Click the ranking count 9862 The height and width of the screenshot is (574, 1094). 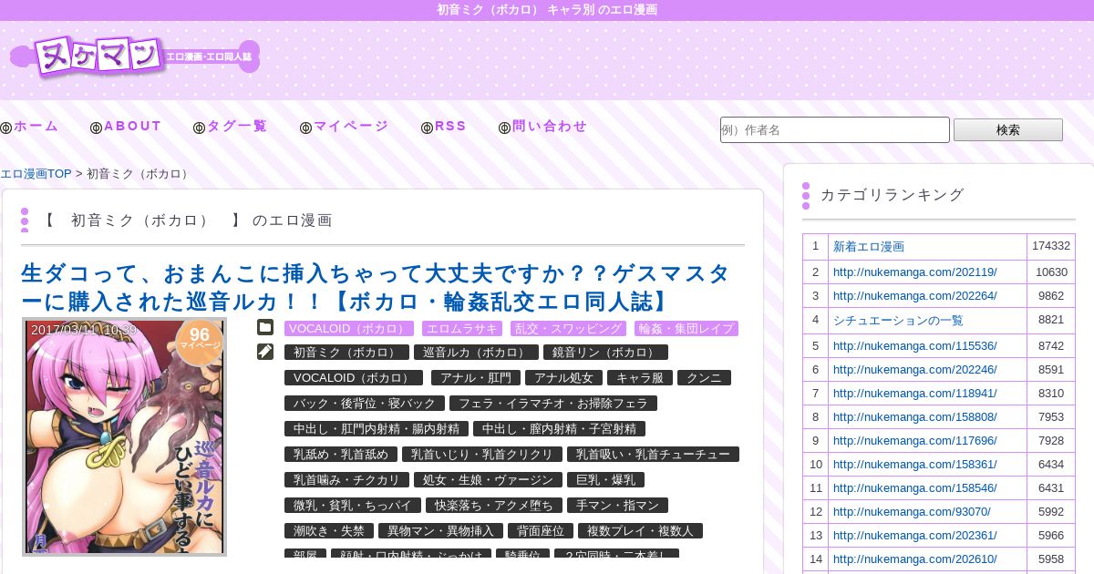[x=1051, y=295]
